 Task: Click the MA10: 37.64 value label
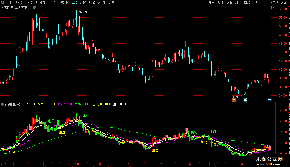click(x=47, y=104)
